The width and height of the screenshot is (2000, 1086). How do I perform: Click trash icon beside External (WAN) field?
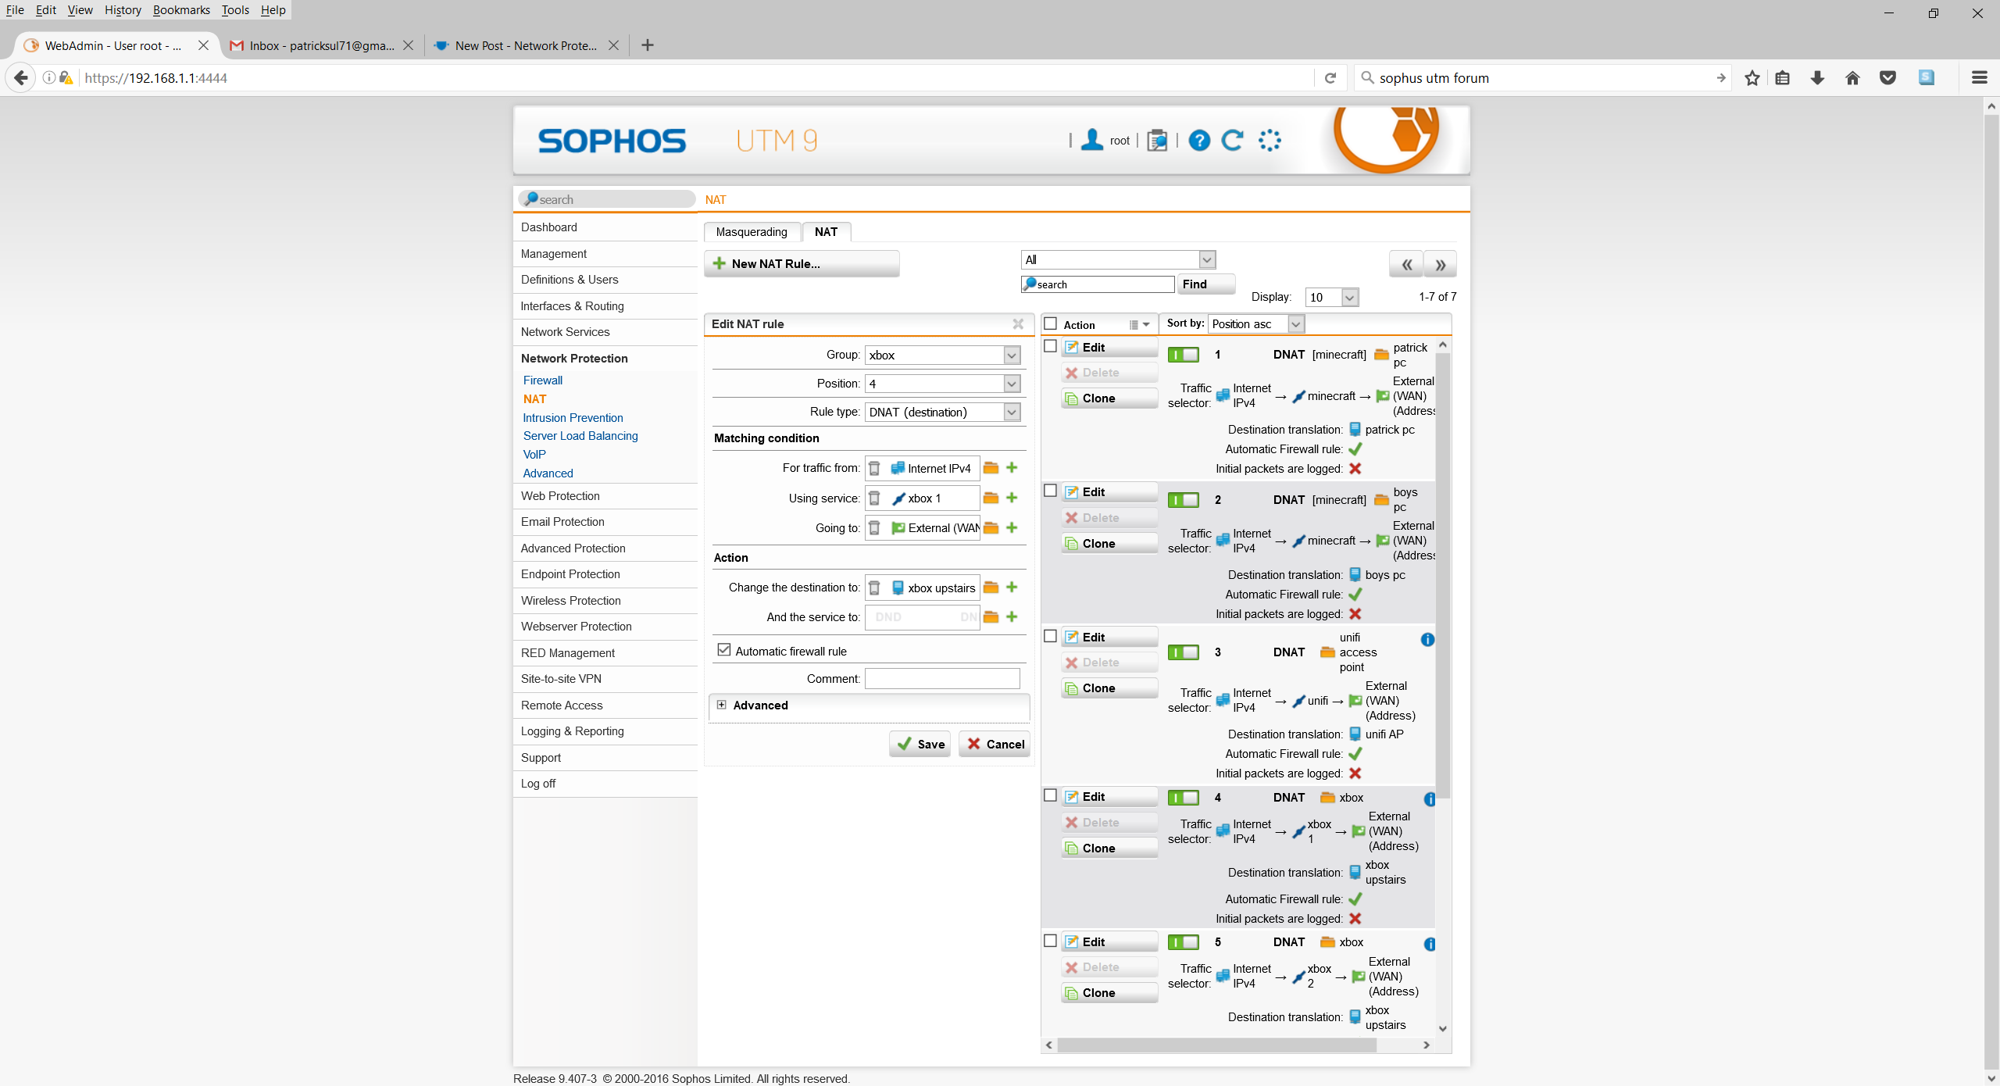[x=875, y=528]
